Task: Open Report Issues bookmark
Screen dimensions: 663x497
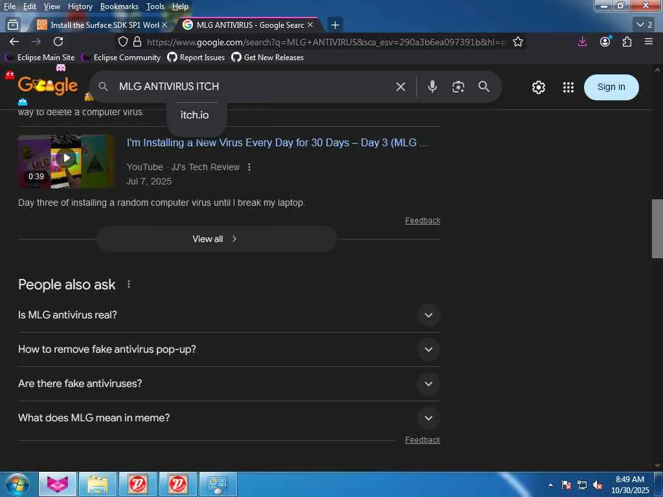Action: pyautogui.click(x=196, y=58)
